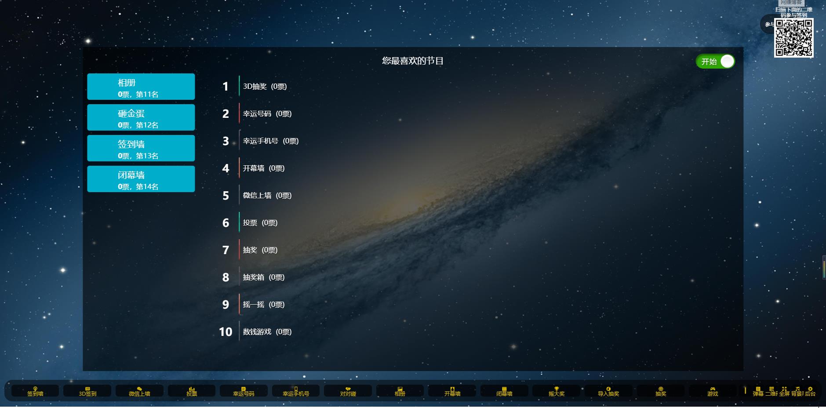The width and height of the screenshot is (826, 408).
Task: Select the 3D抽奖 ranking entry
Action: (265, 87)
